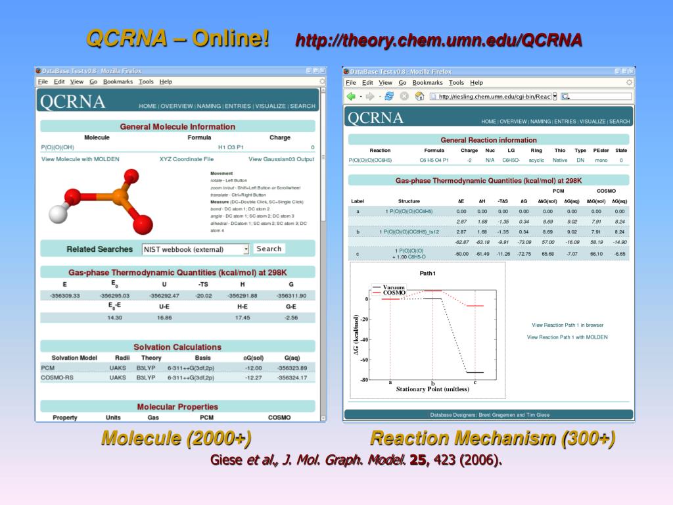
Task: Click OVERVIEW link in left QCRNA header
Action: (176, 106)
